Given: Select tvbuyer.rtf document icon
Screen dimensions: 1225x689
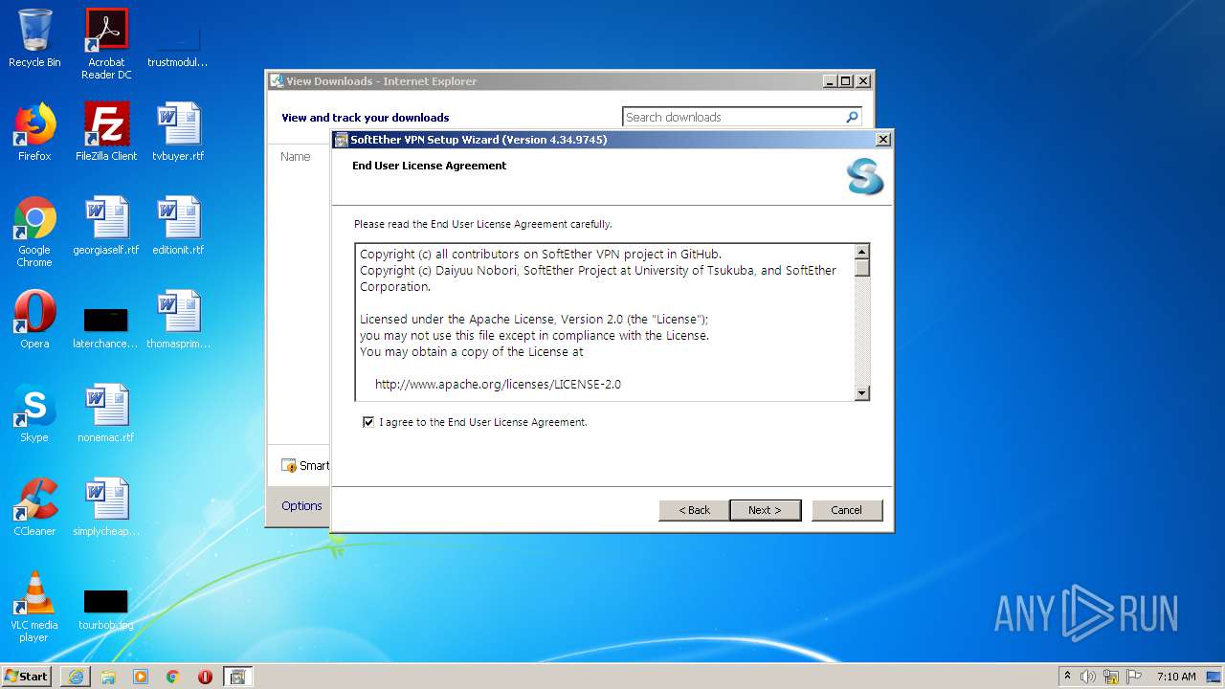Looking at the screenshot, I should click(178, 132).
